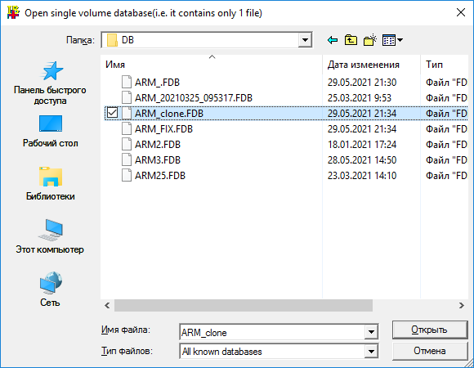Viewport: 474px width, 368px height.
Task: Go to Рабочий стол location
Action: tap(50, 131)
